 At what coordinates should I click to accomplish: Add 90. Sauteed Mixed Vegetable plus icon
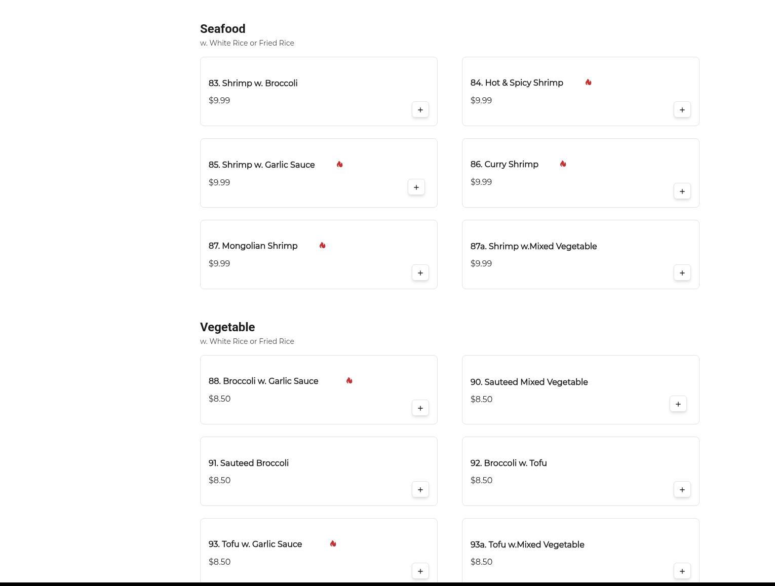point(678,404)
